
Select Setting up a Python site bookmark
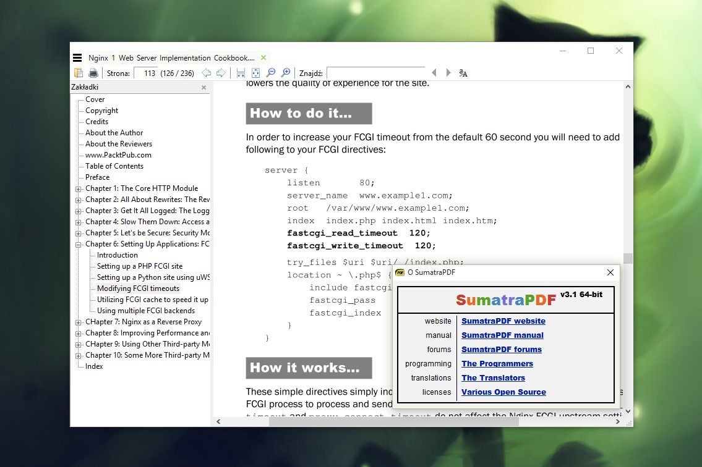[153, 277]
